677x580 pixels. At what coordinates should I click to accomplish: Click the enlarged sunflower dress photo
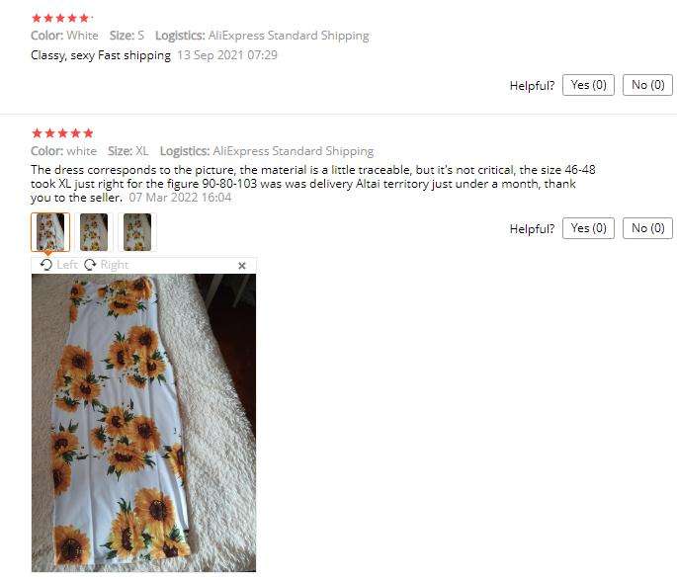(x=143, y=423)
